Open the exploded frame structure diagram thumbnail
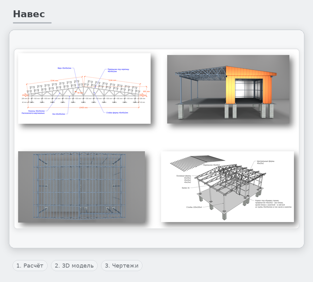This screenshot has width=313, height=282. click(x=227, y=187)
